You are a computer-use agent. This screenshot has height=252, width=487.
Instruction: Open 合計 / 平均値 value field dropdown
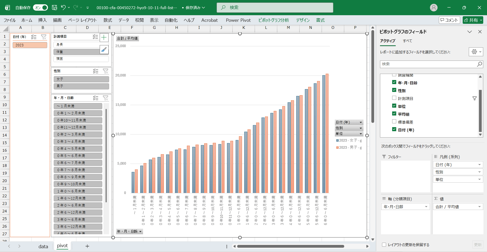point(479,207)
